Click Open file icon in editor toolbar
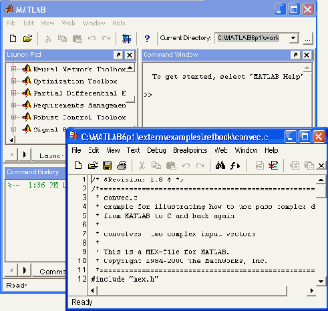328x311 pixels. click(x=93, y=166)
